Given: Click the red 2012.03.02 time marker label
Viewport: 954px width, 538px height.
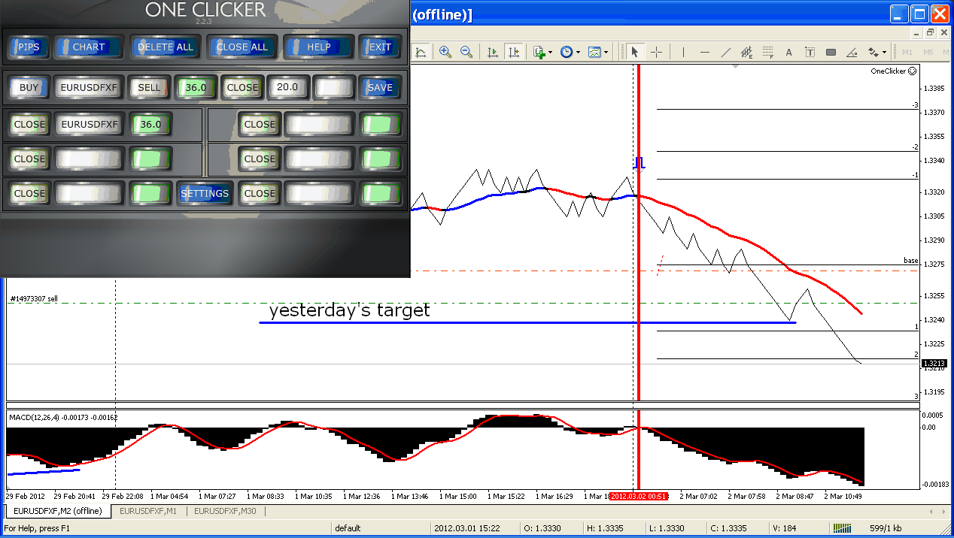Looking at the screenshot, I should pos(639,497).
